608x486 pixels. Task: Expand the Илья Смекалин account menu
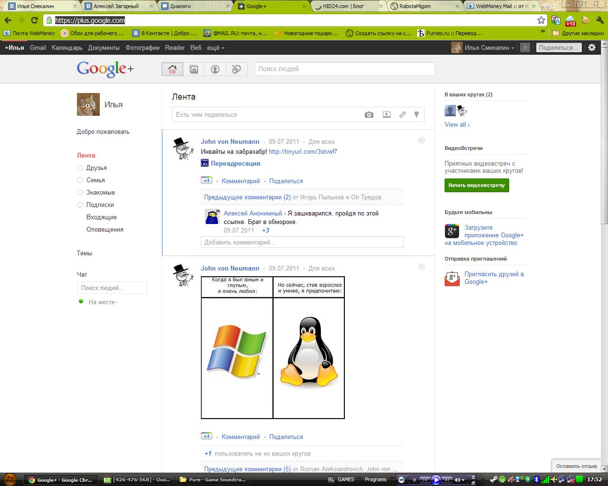point(489,47)
